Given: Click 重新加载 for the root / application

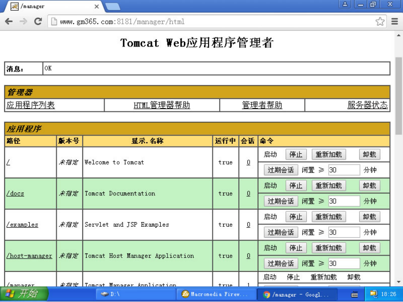Looking at the screenshot, I should [x=329, y=155].
